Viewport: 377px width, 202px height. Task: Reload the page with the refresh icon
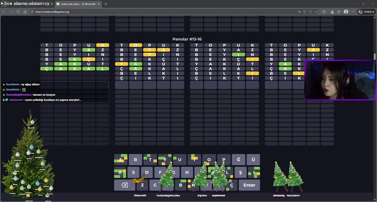pyautogui.click(x=18, y=12)
